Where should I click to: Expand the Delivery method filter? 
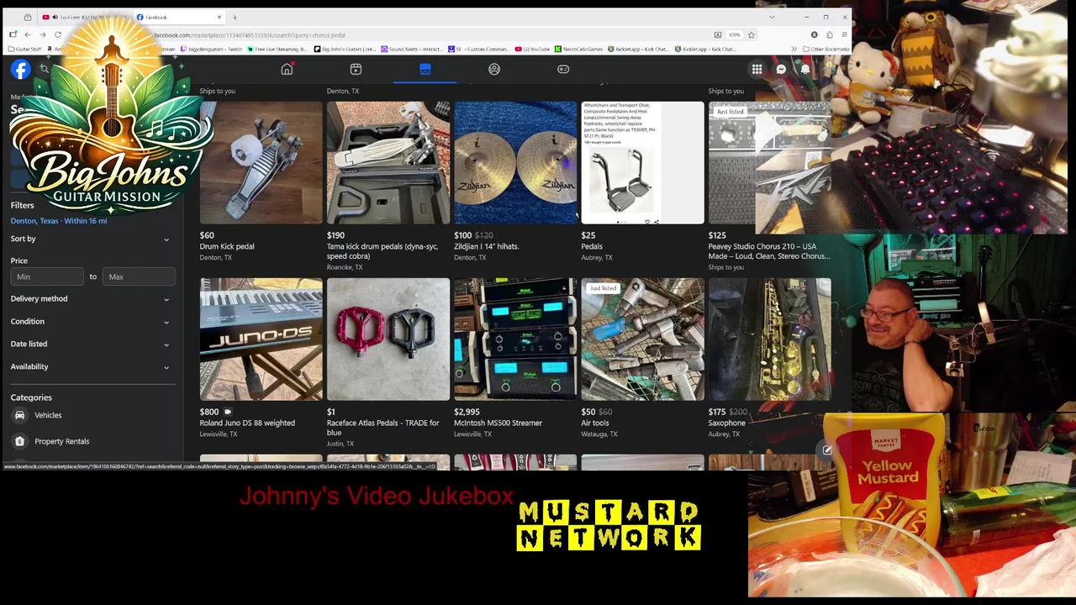tap(91, 298)
